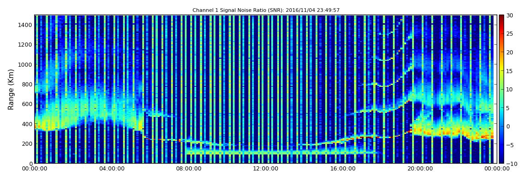This screenshot has width=526, height=186.
Task: Click the 800 tick label on the range axis
Action: pyautogui.click(x=27, y=84)
